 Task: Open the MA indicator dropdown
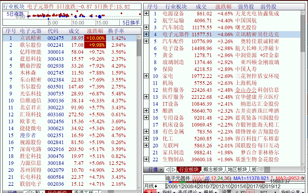198,178
